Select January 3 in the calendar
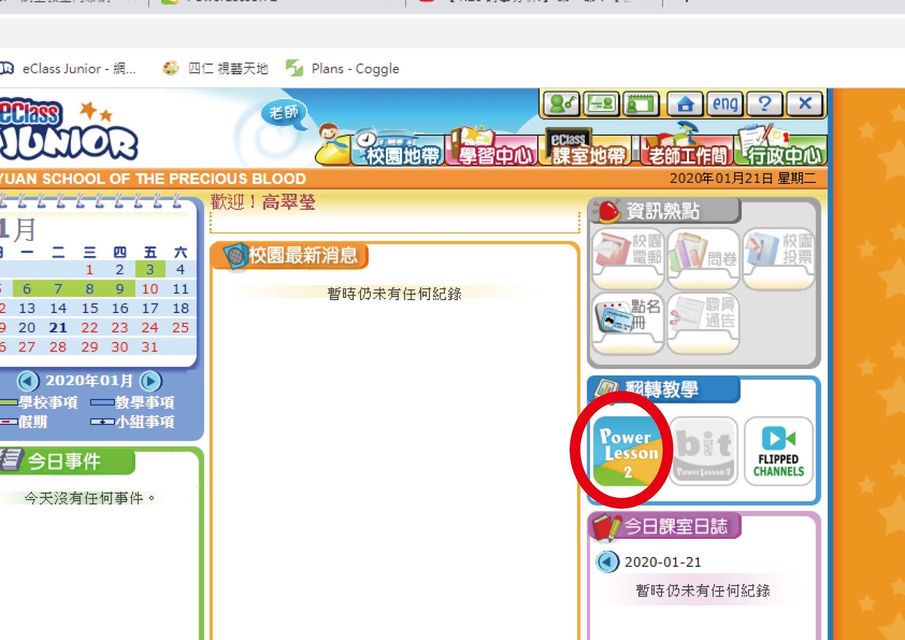This screenshot has width=905, height=640. 150,269
